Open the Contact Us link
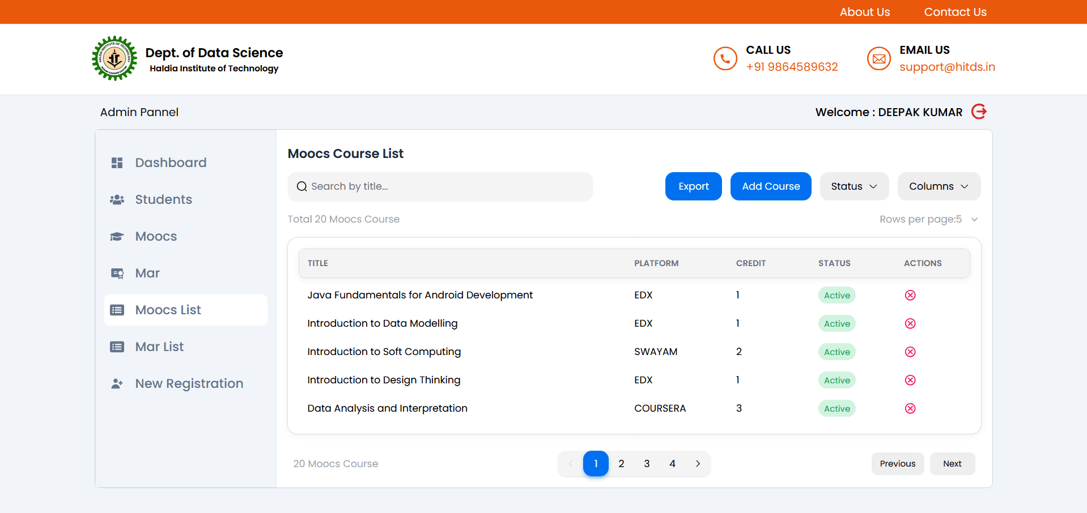The image size is (1087, 513). (x=955, y=12)
